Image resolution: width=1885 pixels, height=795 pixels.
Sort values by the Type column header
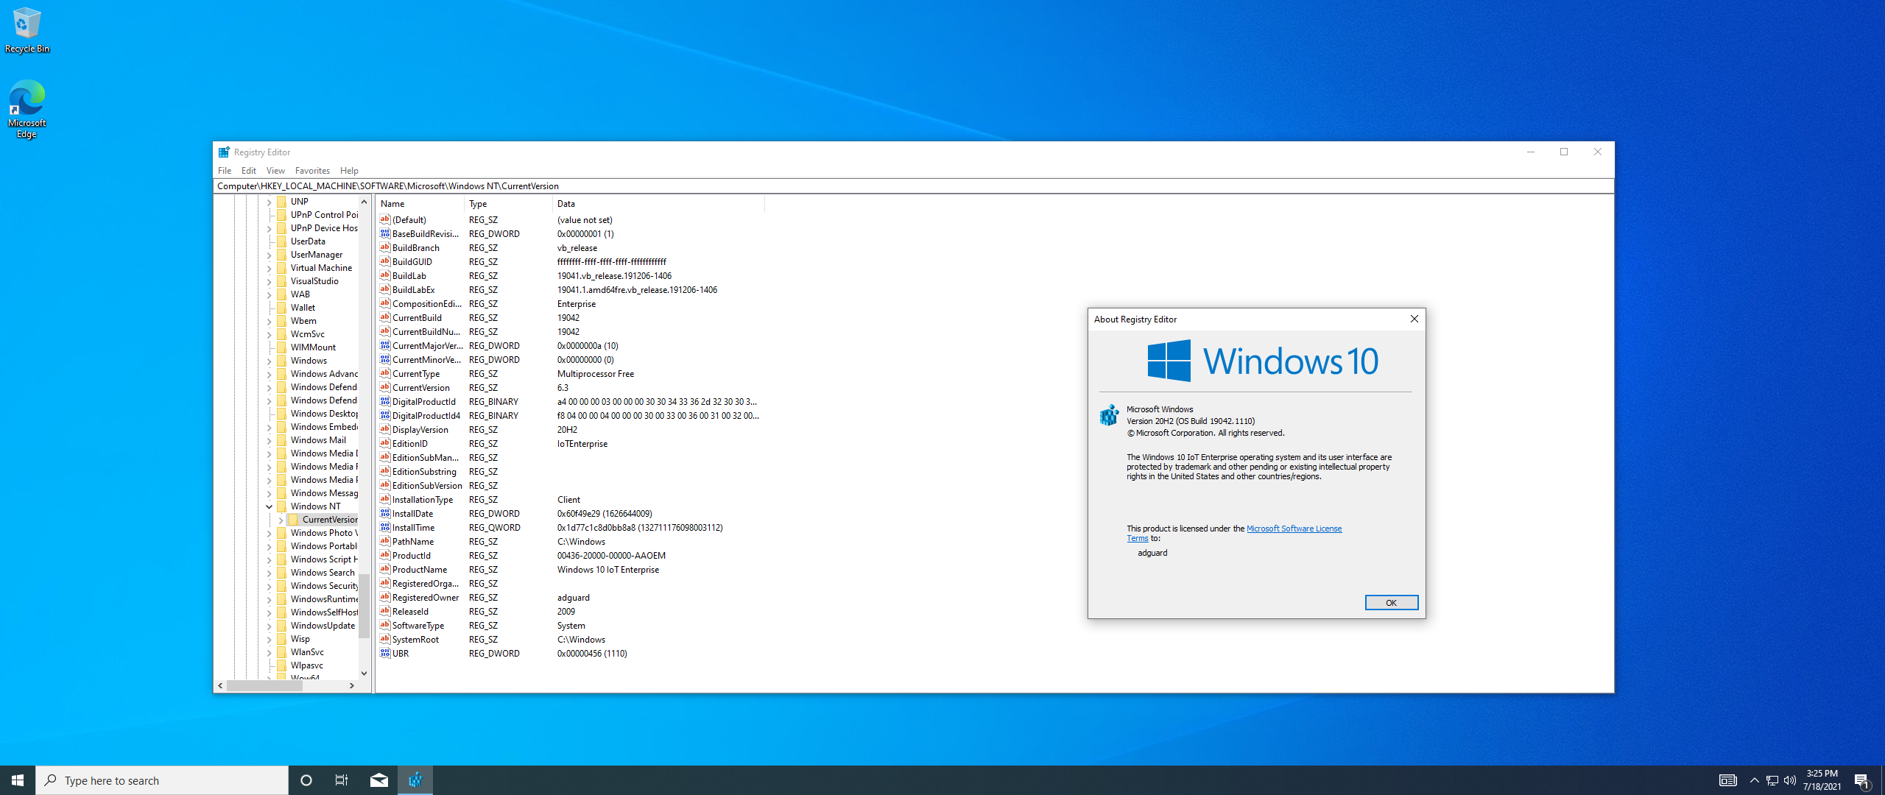tap(508, 204)
